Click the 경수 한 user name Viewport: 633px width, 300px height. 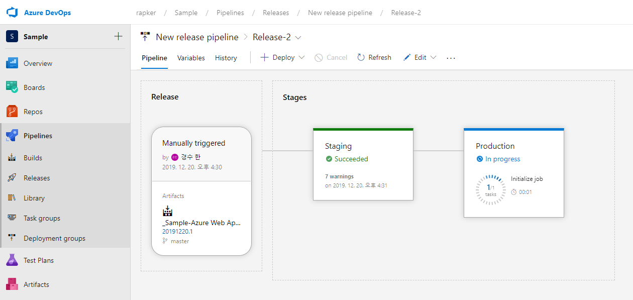190,157
